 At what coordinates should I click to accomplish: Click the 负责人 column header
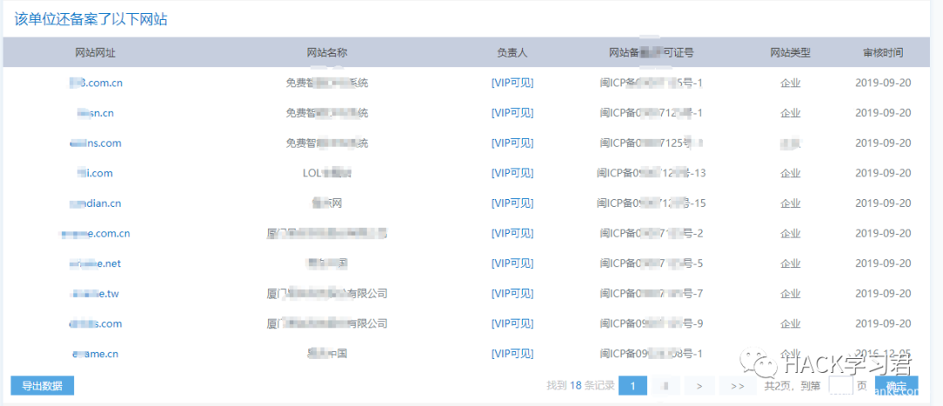click(x=513, y=52)
